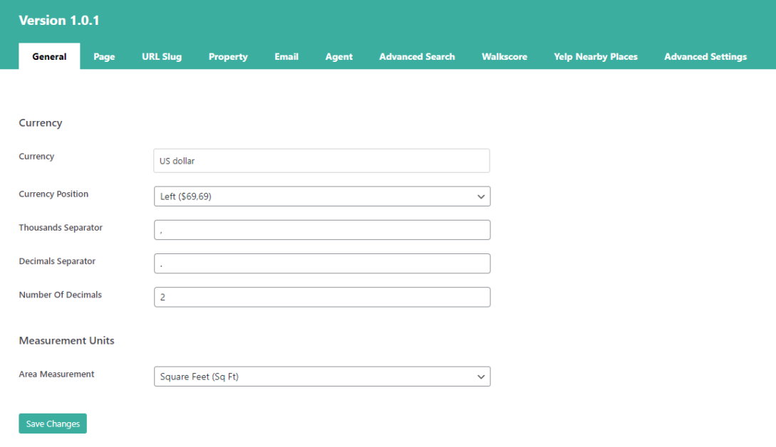Switch to the Page tab

click(104, 56)
